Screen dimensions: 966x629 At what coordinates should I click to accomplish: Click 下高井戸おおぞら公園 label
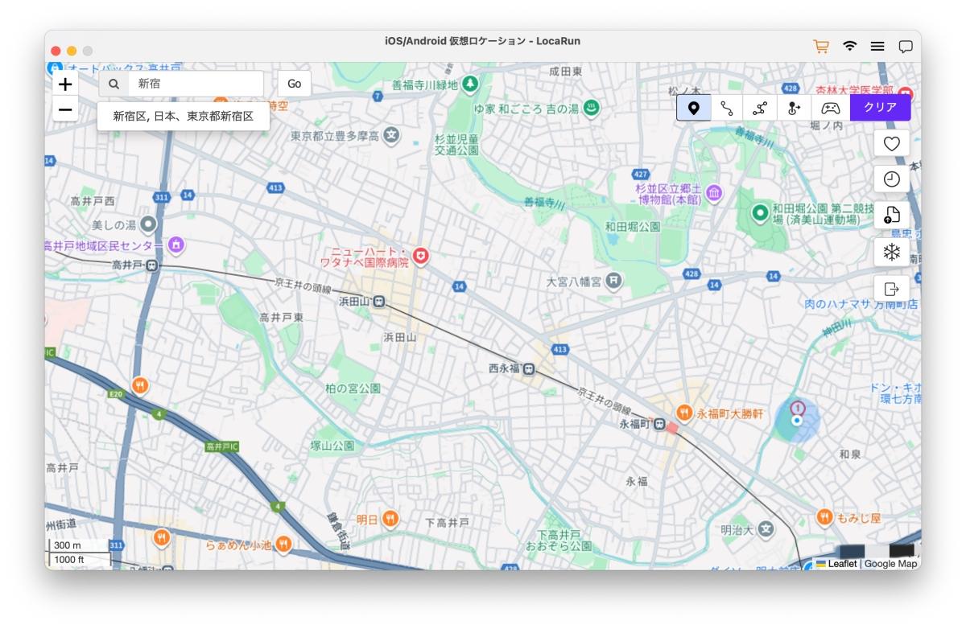[559, 540]
